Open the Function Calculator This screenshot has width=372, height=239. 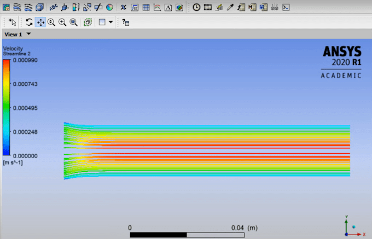241,7
